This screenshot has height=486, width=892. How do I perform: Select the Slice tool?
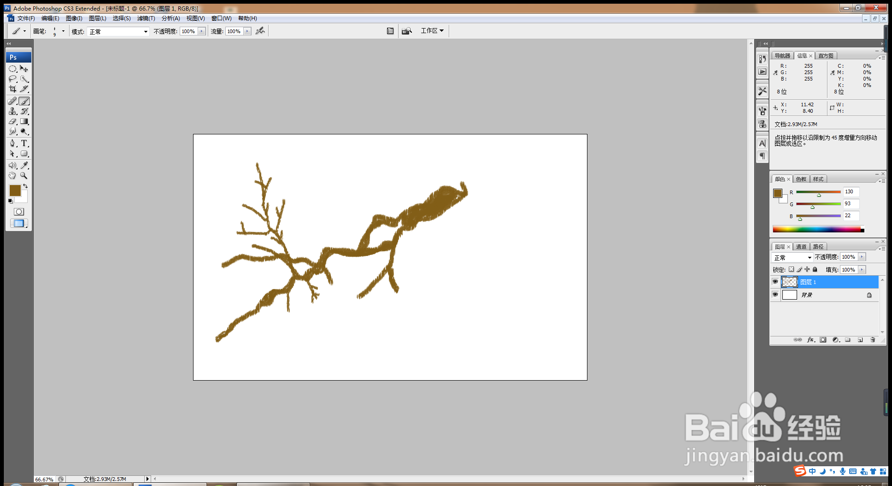24,89
